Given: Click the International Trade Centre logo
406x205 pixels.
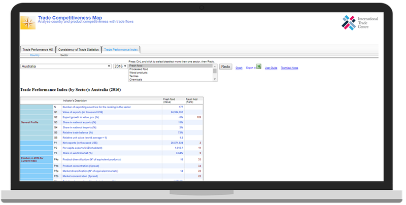Looking at the screenshot, I should (x=359, y=23).
